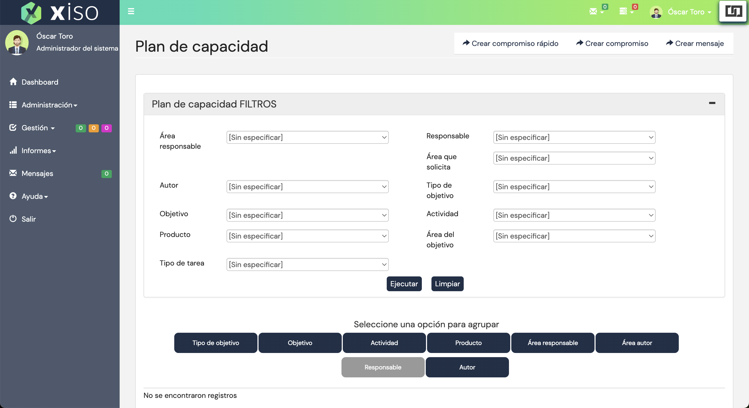Click the top-right square logo icon

coord(733,12)
